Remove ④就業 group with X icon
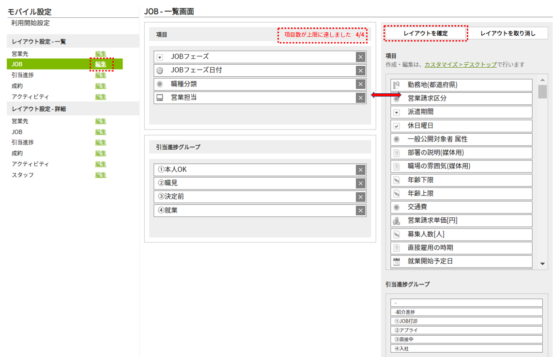Viewport: 553px width, 357px height. 360,211
